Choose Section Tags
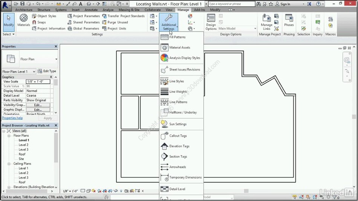Image resolution: width=358 pixels, height=201 pixels. pyautogui.click(x=181, y=156)
